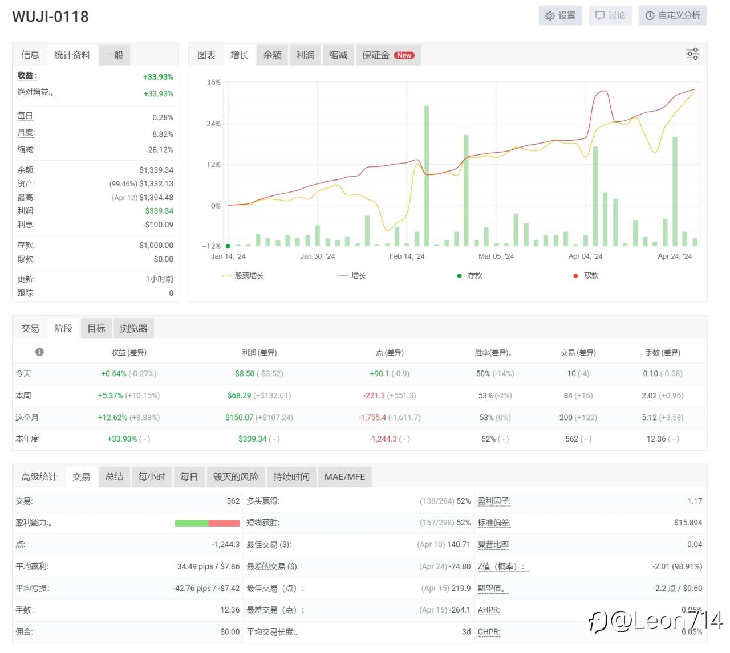Select the 本周 row label

[x=23, y=395]
